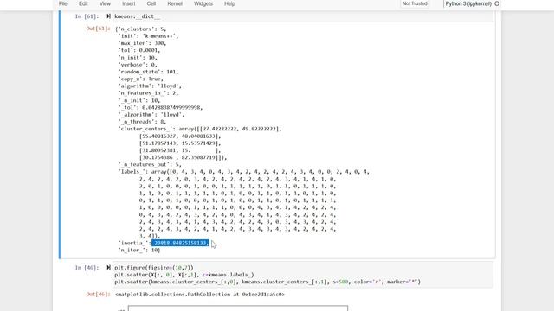Click the 'init': 'k-means++' line

tap(148, 36)
